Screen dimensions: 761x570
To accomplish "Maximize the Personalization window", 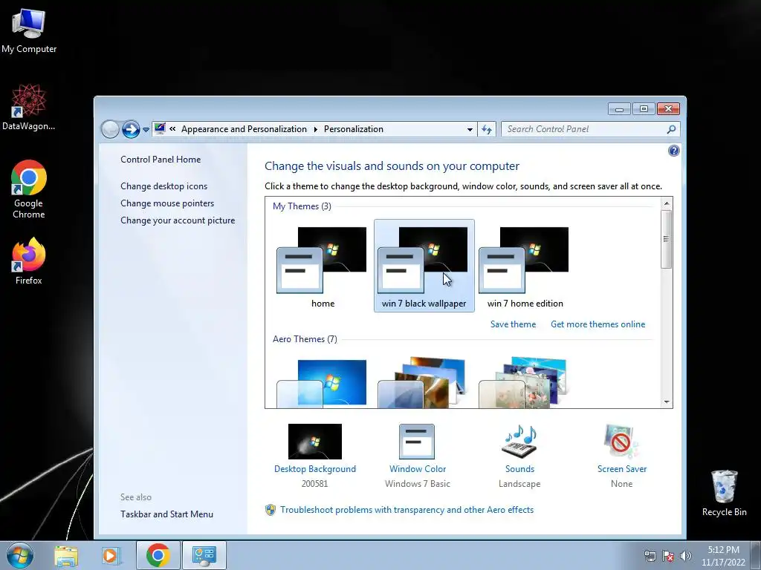I will point(644,109).
